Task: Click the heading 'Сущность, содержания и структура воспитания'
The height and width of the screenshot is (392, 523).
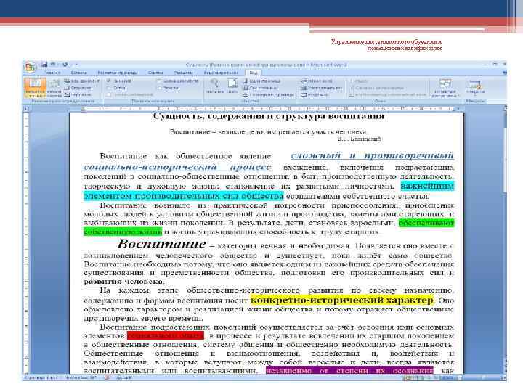Action: 269,116
